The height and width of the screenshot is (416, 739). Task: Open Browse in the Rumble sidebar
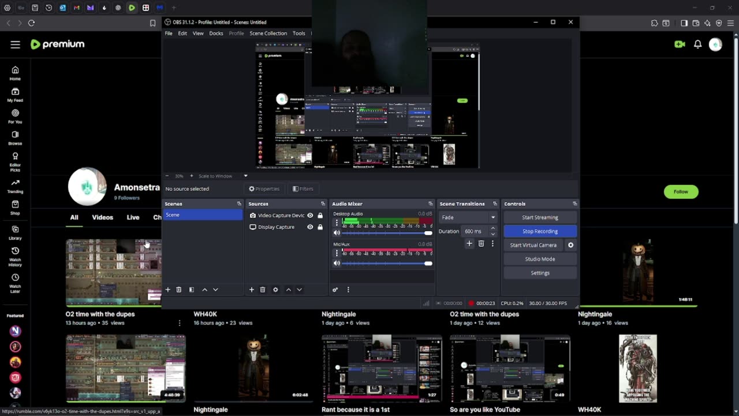click(x=15, y=138)
